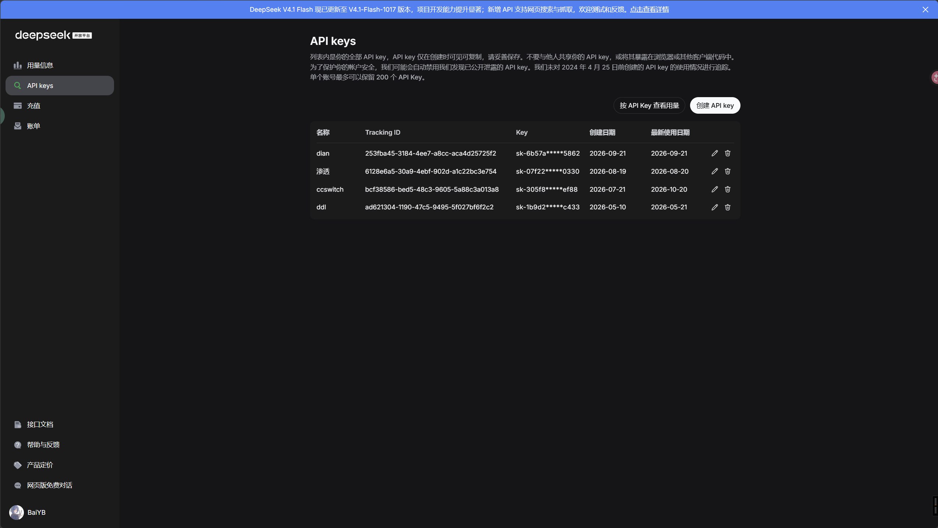Click the 2026-10-20 last used date
This screenshot has width=938, height=528.
669,189
